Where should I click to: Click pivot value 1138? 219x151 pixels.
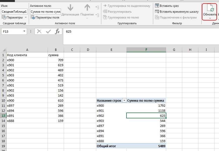point(146,111)
